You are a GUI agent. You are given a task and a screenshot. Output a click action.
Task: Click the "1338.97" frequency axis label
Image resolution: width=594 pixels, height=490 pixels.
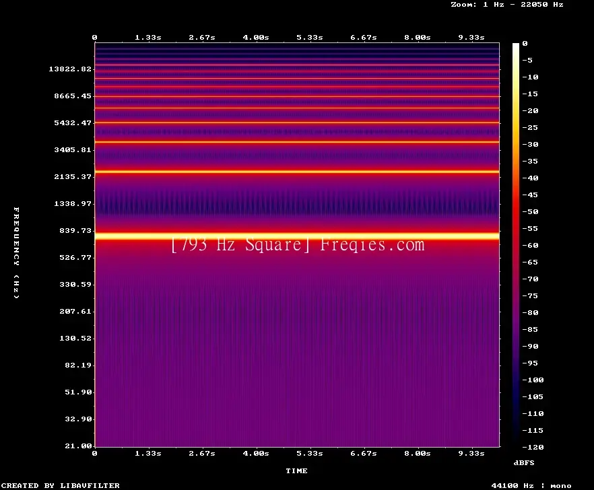73,203
